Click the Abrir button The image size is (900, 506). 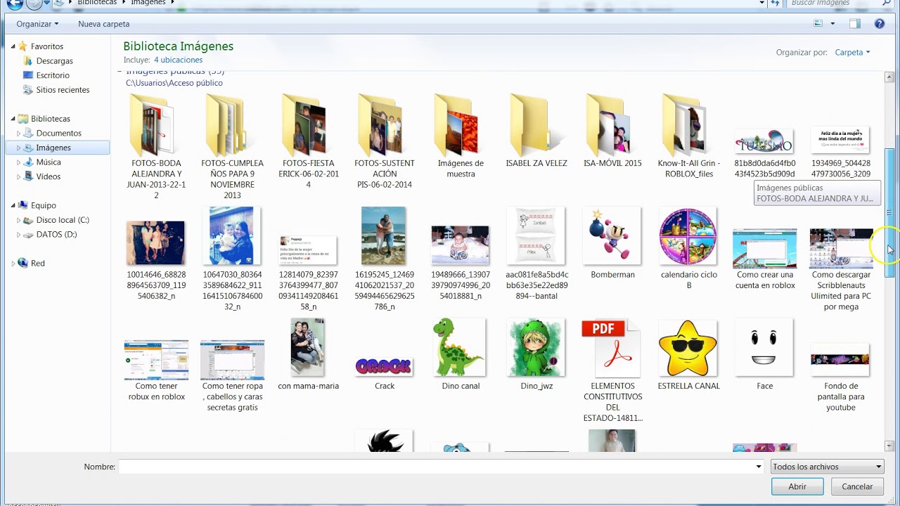click(x=797, y=486)
